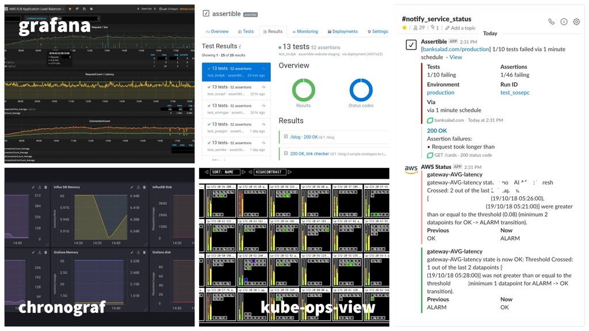Screen dimensions: 589x331
Task: Open the Last 12 hours time picker
Action: [x=169, y=9]
